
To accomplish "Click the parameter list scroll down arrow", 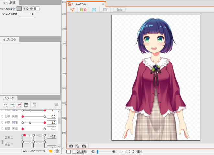I will pyautogui.click(x=59, y=146).
